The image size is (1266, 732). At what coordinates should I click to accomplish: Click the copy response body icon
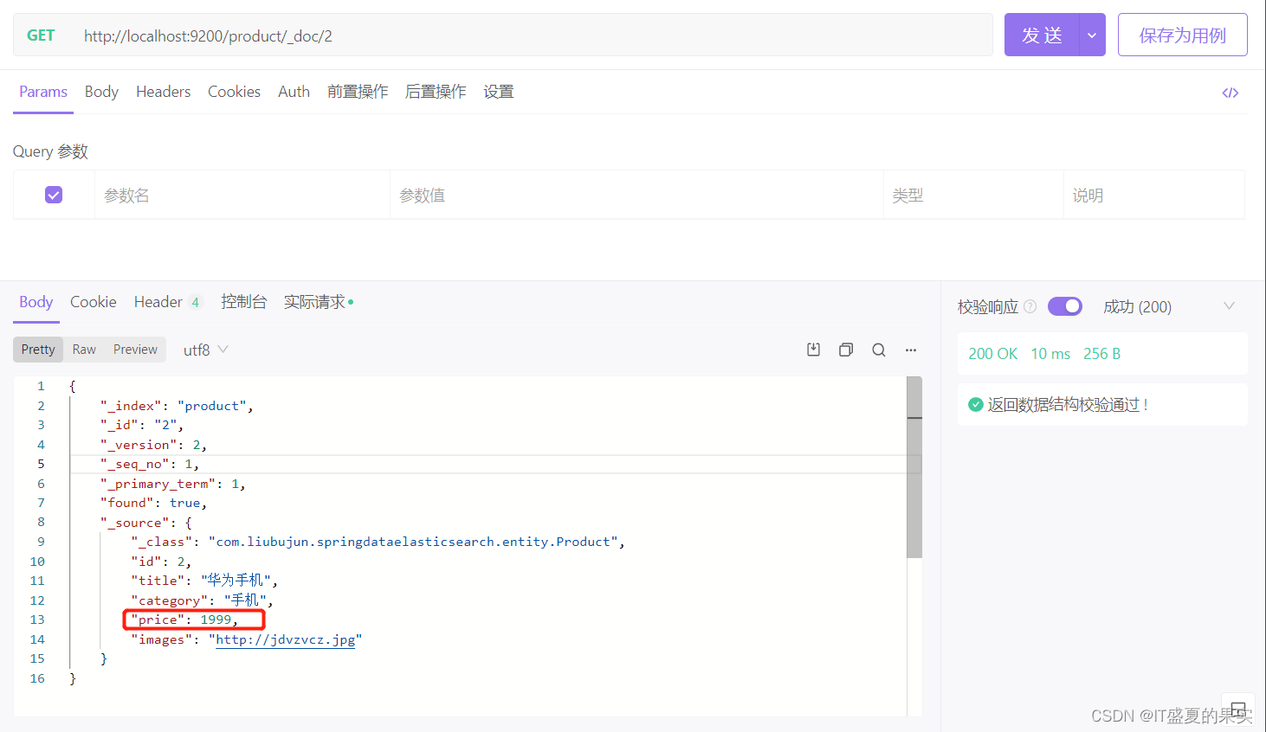[x=846, y=349]
